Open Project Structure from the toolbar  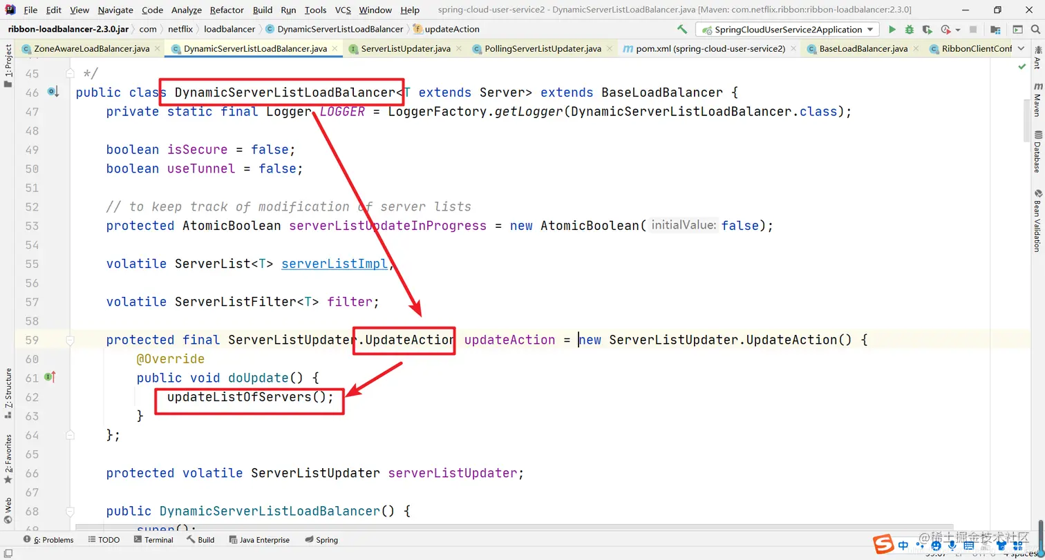(x=995, y=30)
